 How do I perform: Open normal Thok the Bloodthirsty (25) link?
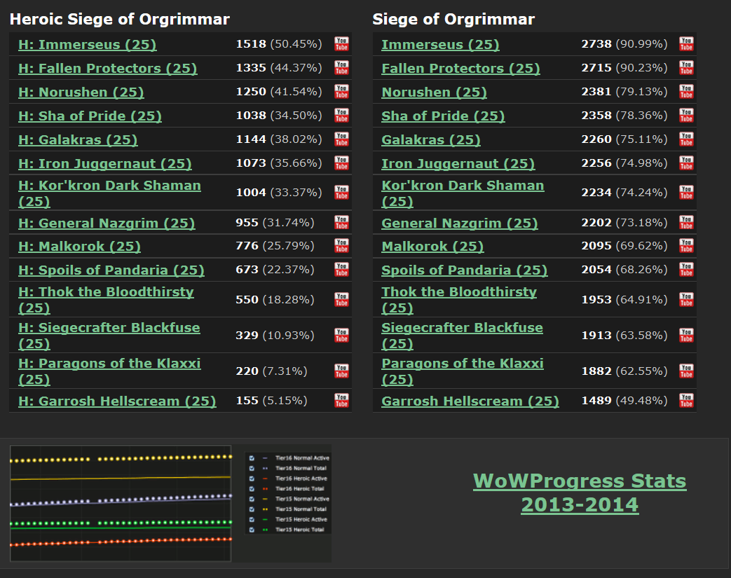(x=459, y=300)
